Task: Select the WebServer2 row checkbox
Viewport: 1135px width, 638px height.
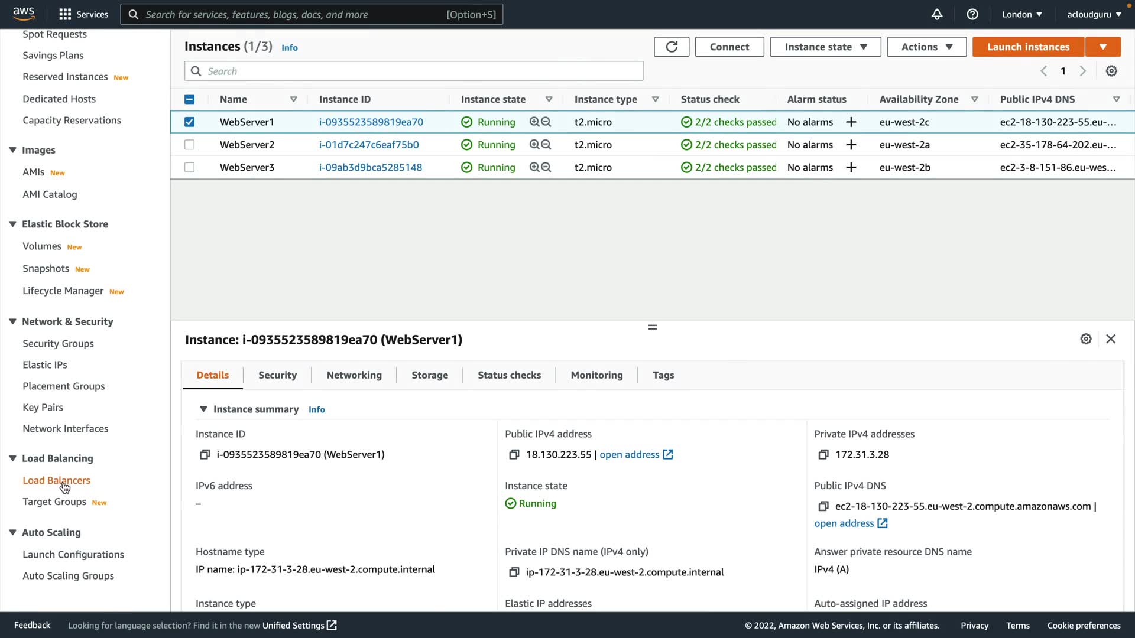Action: point(189,145)
